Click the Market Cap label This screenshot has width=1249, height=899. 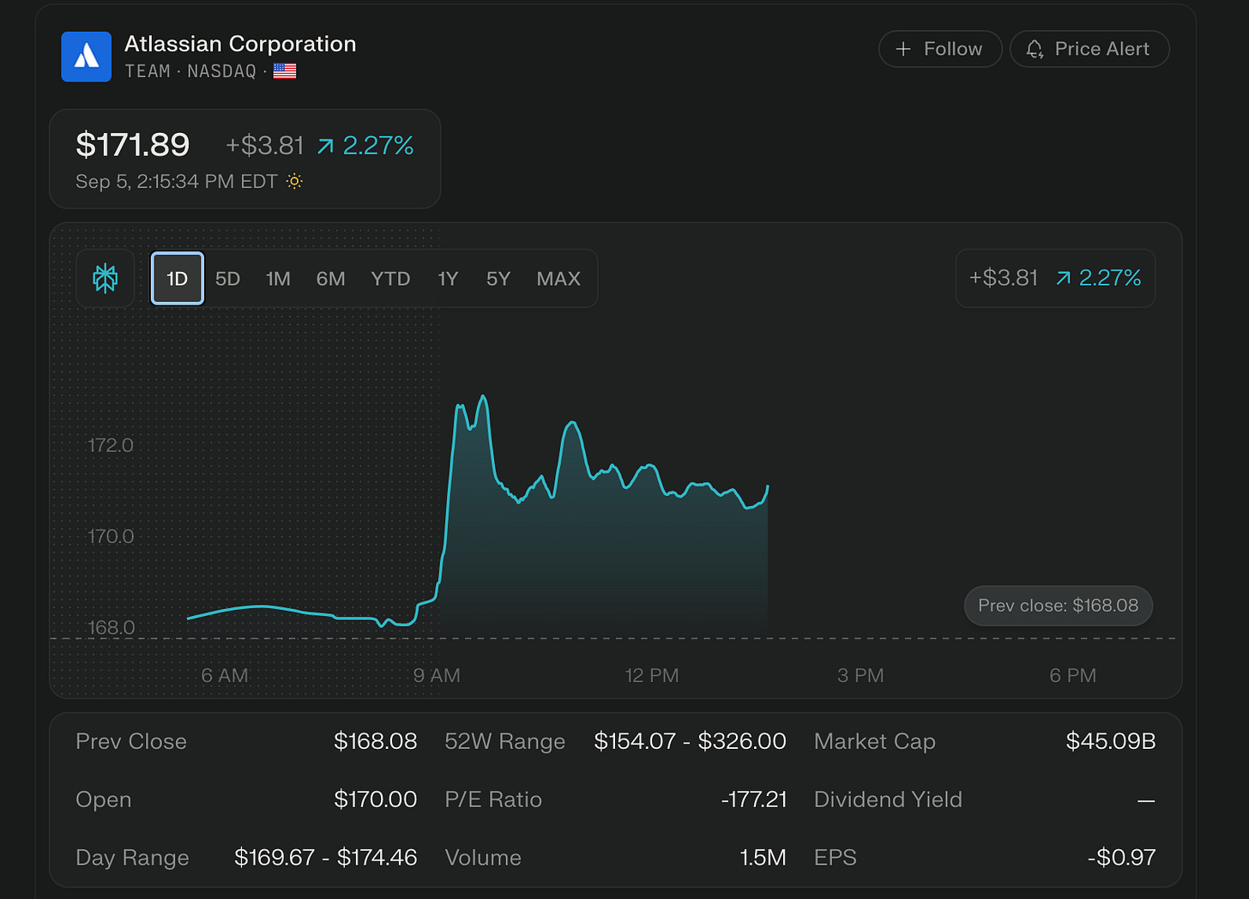pyautogui.click(x=875, y=741)
